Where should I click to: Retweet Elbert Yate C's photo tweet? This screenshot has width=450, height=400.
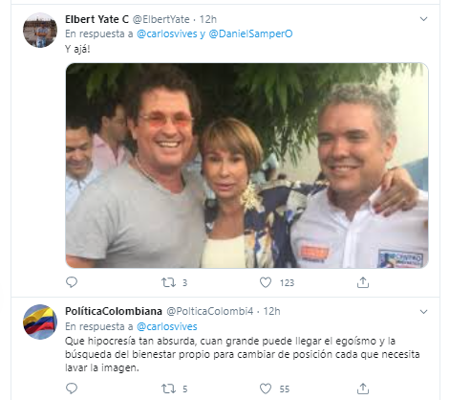168,282
